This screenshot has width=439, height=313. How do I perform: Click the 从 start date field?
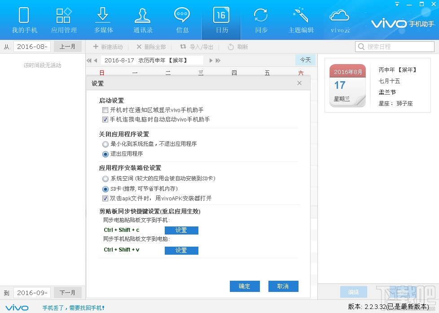point(32,47)
